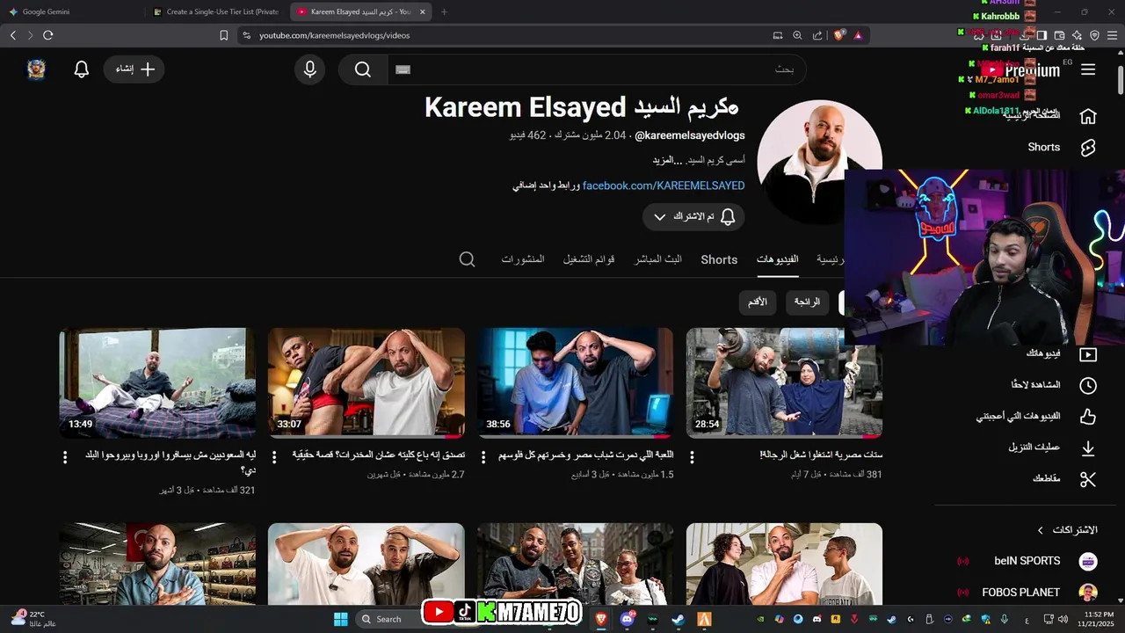Open your clips scissors icon

[1088, 479]
